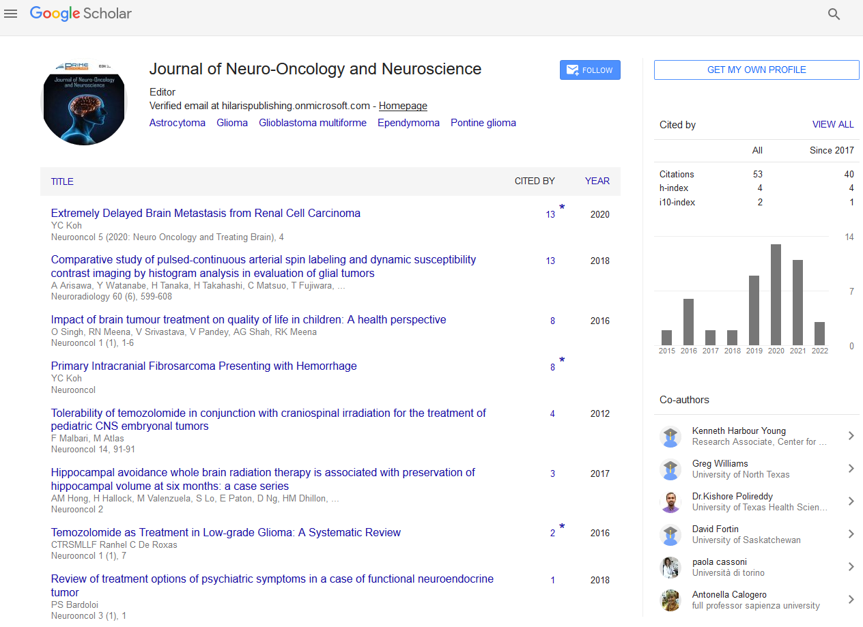Click the Google Scholar logo
Image resolution: width=863 pixels, height=627 pixels.
81,14
